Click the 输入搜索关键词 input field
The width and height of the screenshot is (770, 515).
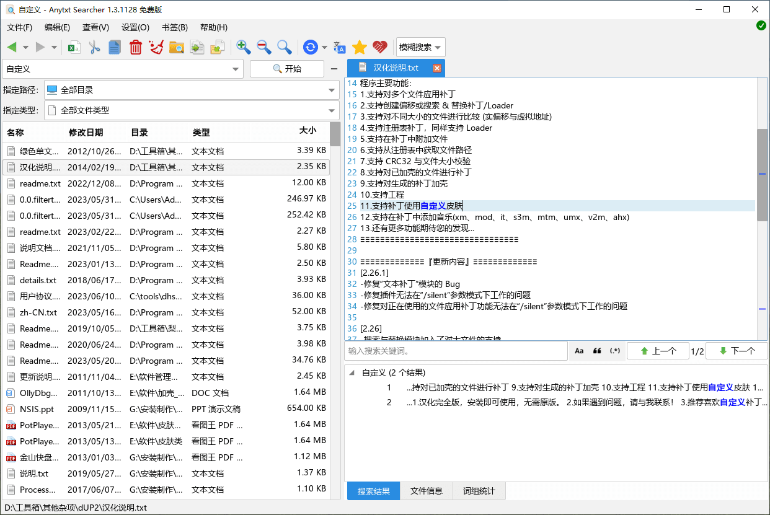pyautogui.click(x=456, y=351)
